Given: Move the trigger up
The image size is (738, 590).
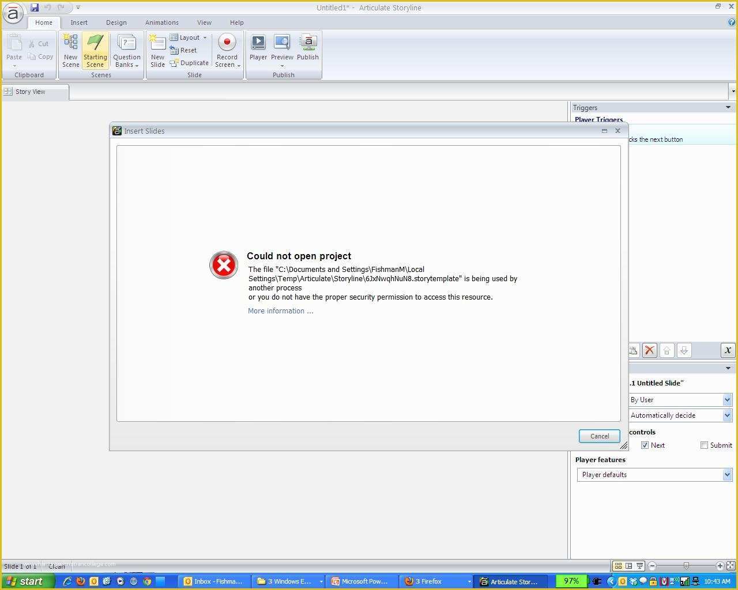Looking at the screenshot, I should click(667, 350).
